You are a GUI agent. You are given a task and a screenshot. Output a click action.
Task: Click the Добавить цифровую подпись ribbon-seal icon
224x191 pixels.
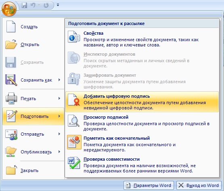point(74,100)
